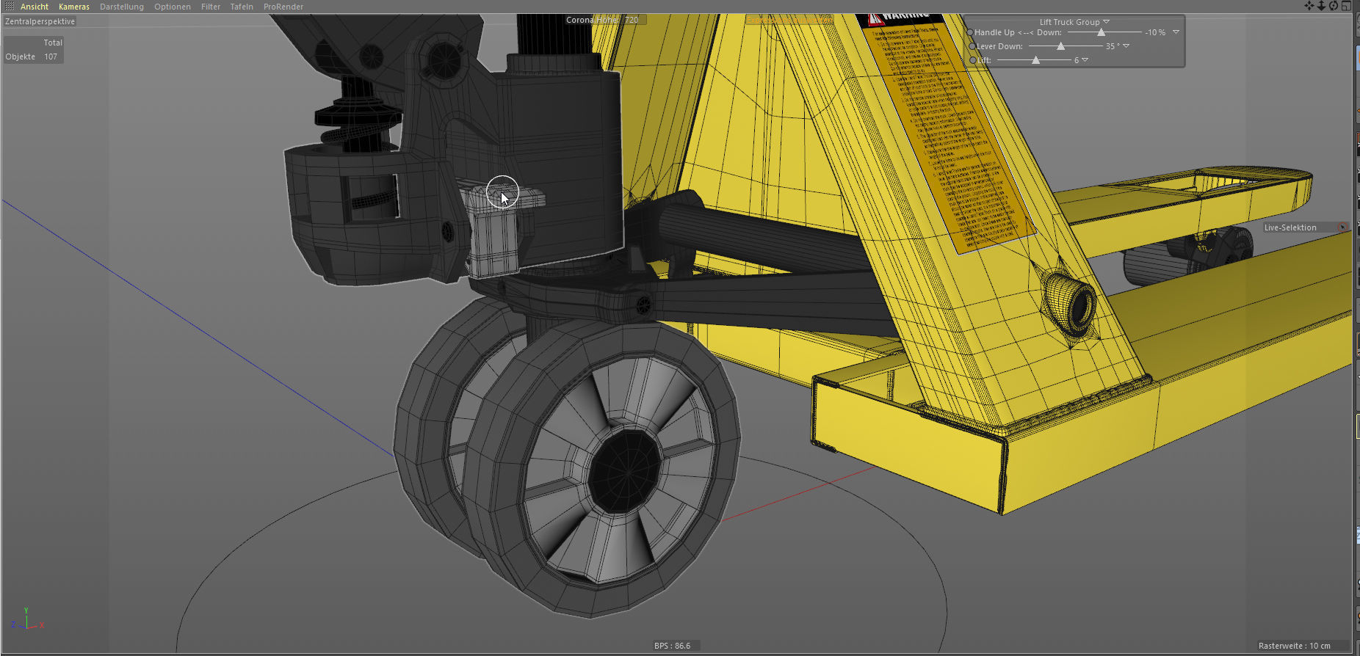Click the BPS : 86.6 readout

click(673, 646)
